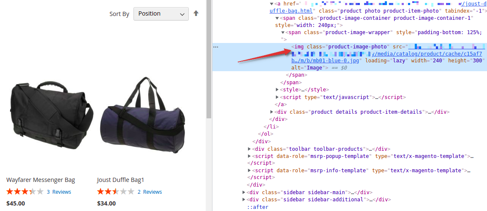This screenshot has width=487, height=211.
Task: Click the $34.00 price
Action: [106, 203]
